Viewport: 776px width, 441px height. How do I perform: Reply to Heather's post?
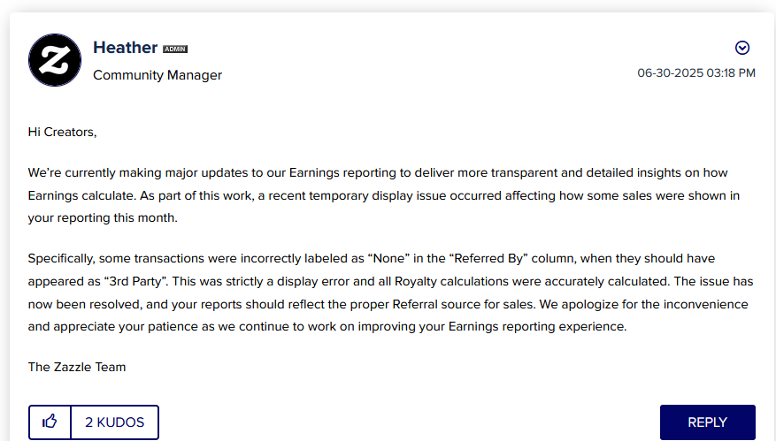pyautogui.click(x=707, y=422)
